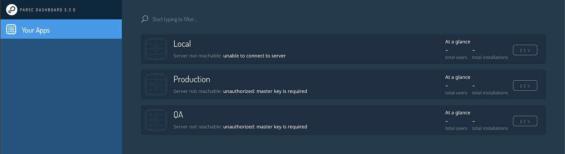Click Parse Dashboard 5.3.0 header text
Screen dimensions: 565x154
(x=47, y=9)
